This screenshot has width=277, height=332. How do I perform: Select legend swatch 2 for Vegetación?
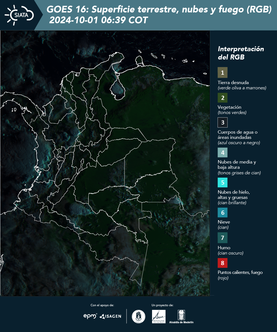click(x=223, y=97)
